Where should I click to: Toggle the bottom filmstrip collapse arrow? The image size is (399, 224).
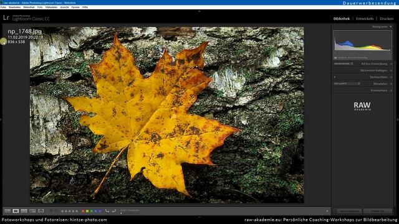click(x=199, y=217)
